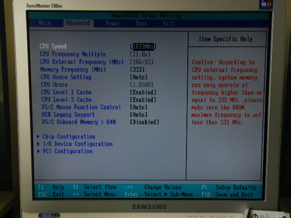The width and height of the screenshot is (291, 218).
Task: Click the Select Menu arrows hint
Action: 95,194
